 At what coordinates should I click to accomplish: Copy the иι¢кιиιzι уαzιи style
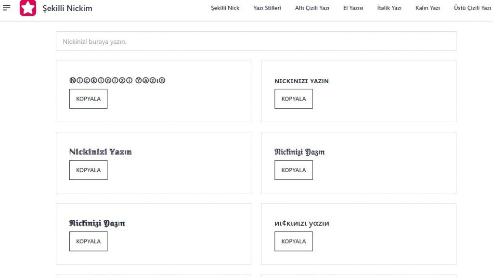(293, 241)
